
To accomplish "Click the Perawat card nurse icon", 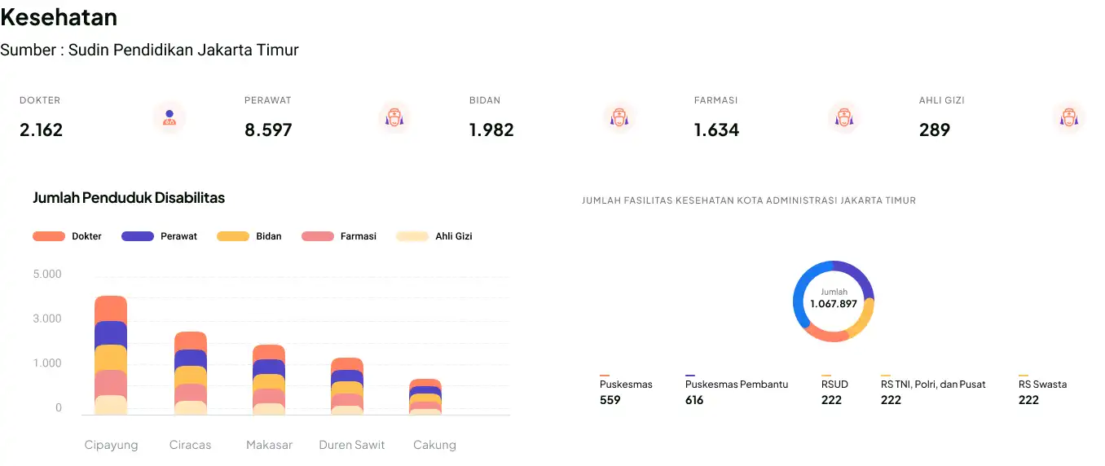I will (x=394, y=117).
